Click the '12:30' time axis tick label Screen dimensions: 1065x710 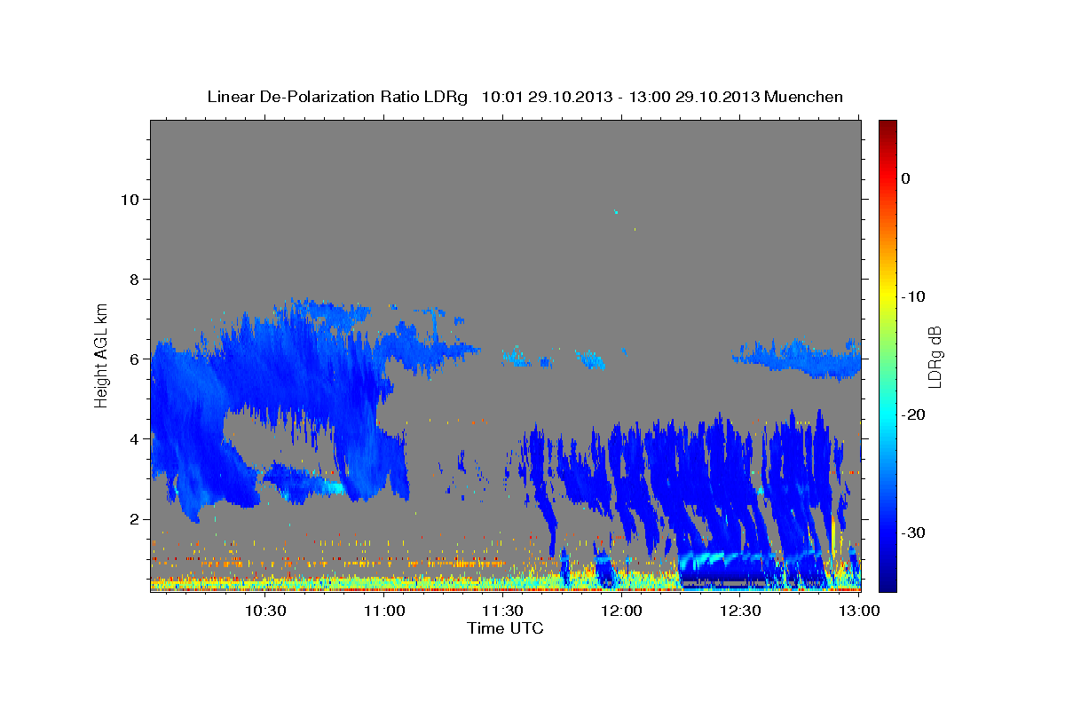click(740, 611)
